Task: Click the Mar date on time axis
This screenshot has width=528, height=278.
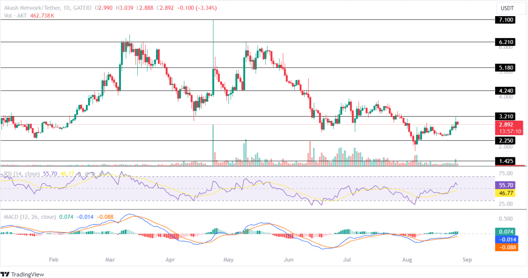Action: pyautogui.click(x=110, y=260)
